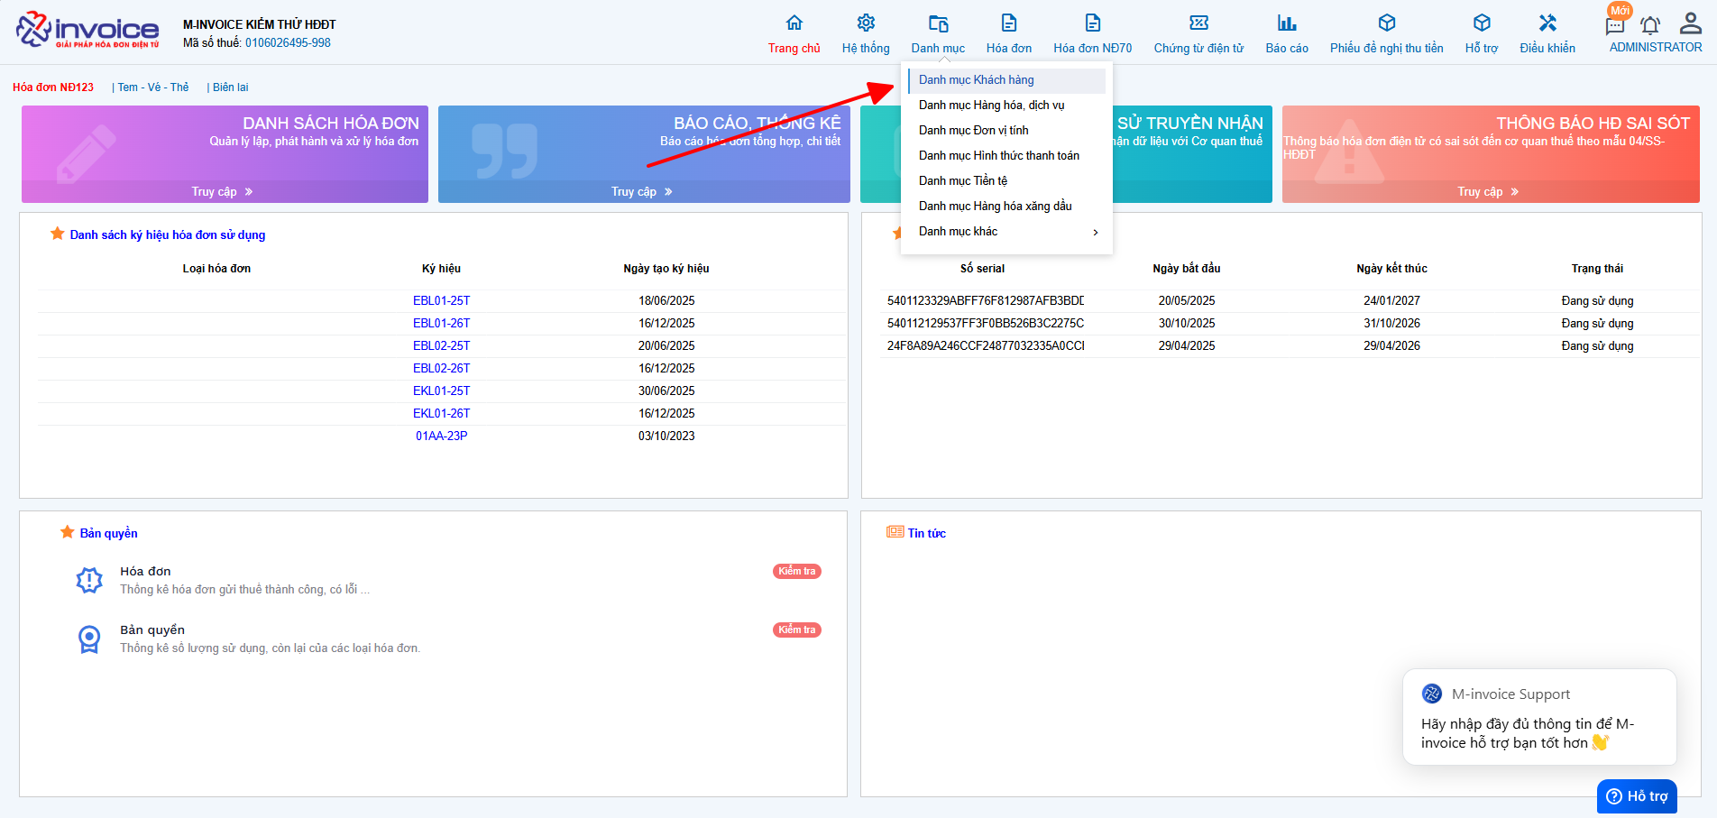Expand the Danh mục khác submenu
The height and width of the screenshot is (818, 1717).
coord(1006,232)
